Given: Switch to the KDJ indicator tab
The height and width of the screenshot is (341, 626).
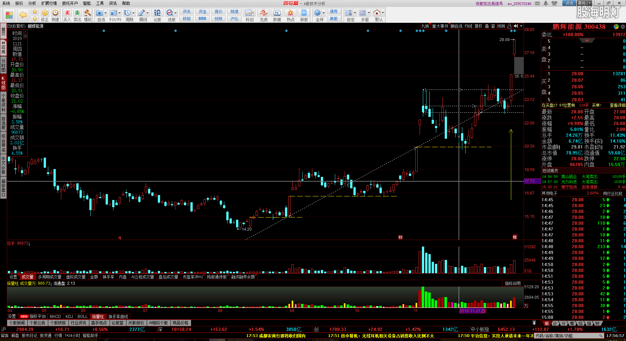Looking at the screenshot, I should click(69, 317).
